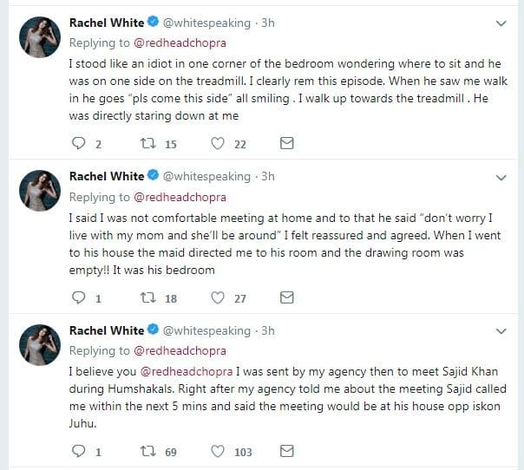Reply to the Sajid Khan tweet

(x=78, y=451)
